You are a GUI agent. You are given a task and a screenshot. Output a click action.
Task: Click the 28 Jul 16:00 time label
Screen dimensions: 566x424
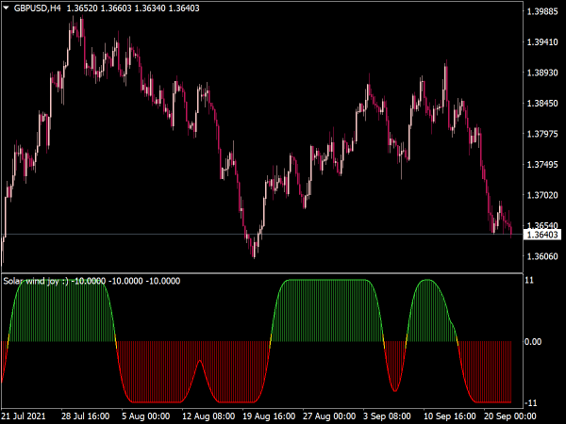pyautogui.click(x=85, y=416)
